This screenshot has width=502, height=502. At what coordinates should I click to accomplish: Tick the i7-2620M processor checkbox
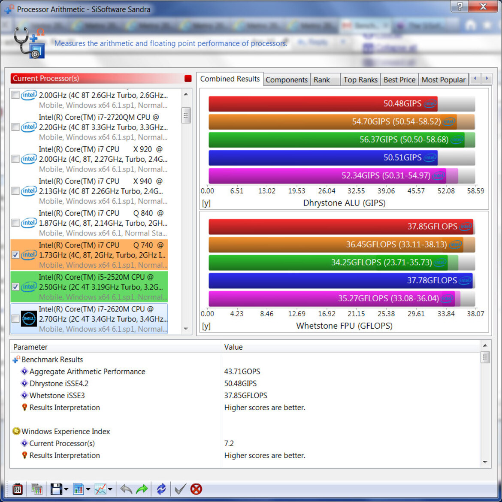[x=15, y=319]
